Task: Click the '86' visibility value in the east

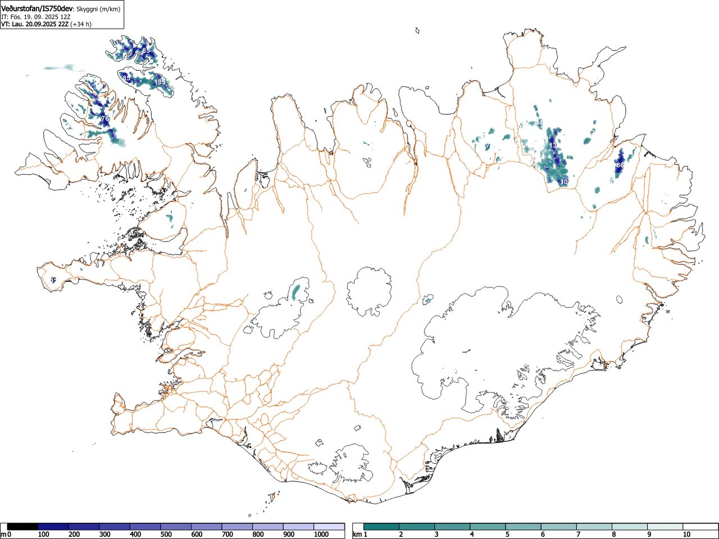Action: coord(620,166)
